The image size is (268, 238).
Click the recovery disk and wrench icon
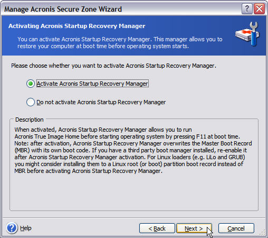248,34
